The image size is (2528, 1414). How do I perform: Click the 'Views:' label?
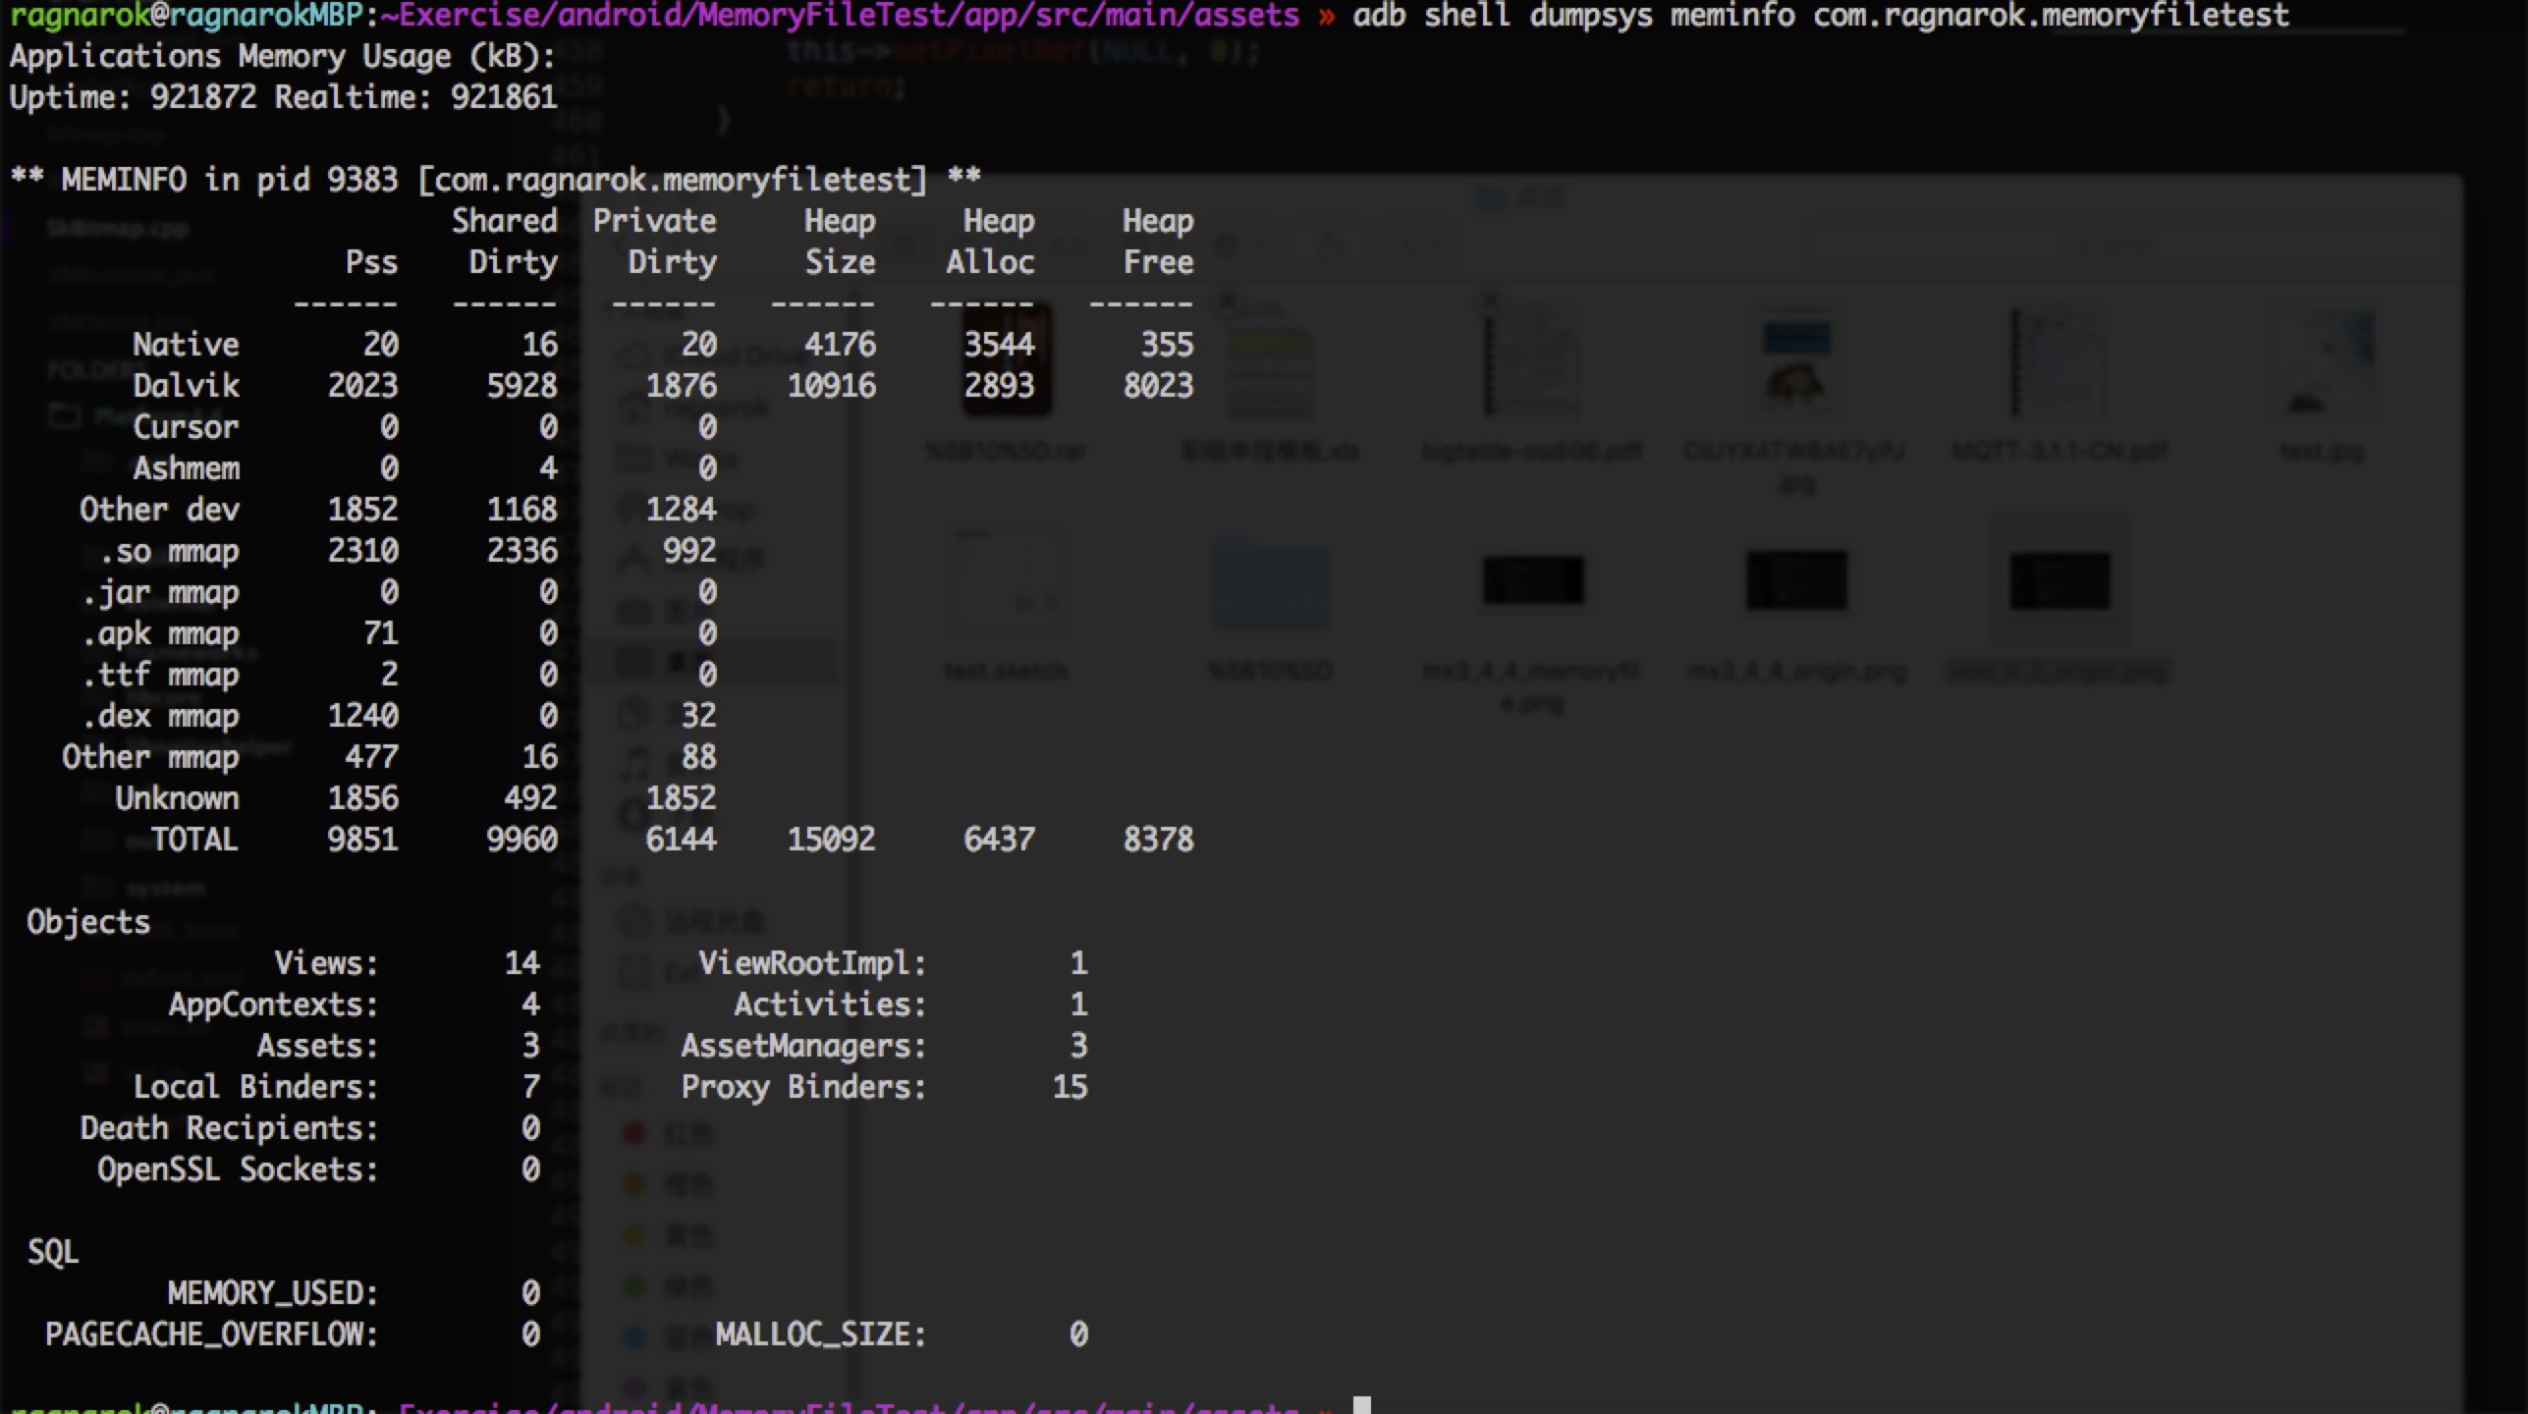click(326, 963)
